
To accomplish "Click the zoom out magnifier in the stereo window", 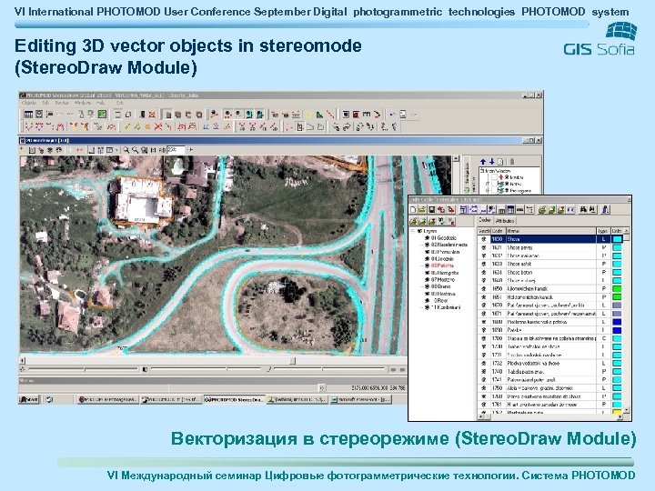I will point(135,149).
